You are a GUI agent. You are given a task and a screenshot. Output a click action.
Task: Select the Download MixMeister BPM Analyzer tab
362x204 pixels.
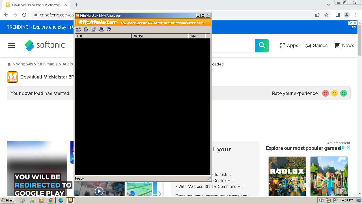(x=36, y=5)
